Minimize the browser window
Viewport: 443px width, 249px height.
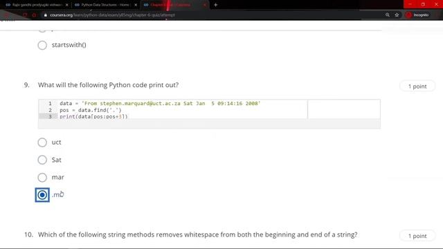[410, 5]
